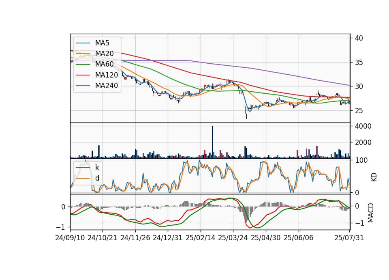Click the 24/10/21 date axis label

point(103,238)
